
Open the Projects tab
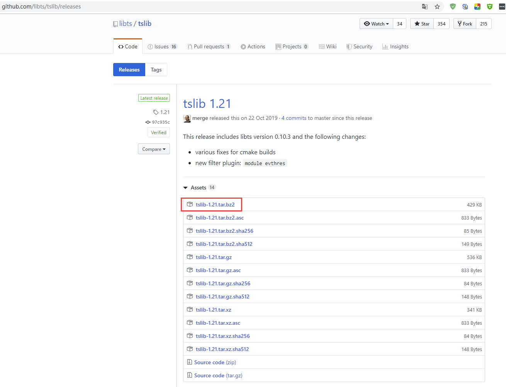292,46
